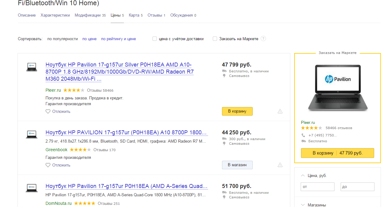Click the heart icon in the Greenbook offer

(48, 165)
